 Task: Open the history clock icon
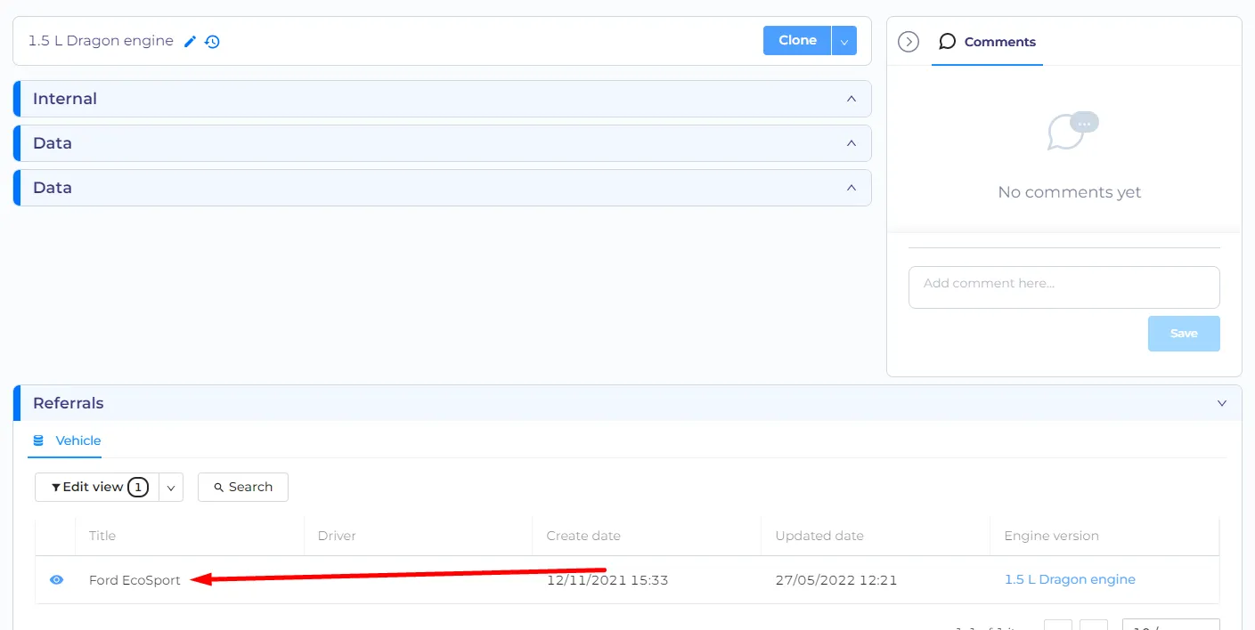point(212,41)
